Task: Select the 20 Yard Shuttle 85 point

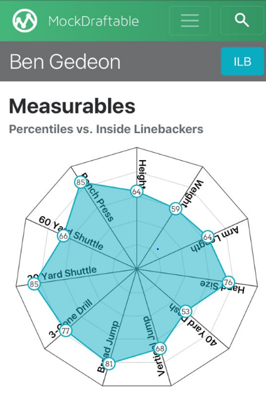Action: 34,284
